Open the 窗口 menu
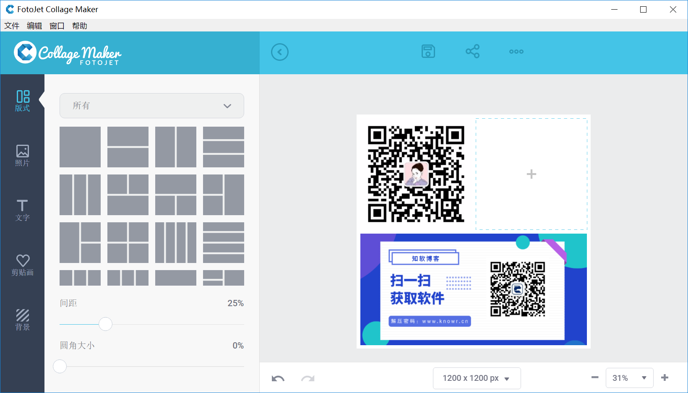Image resolution: width=688 pixels, height=393 pixels. click(57, 26)
